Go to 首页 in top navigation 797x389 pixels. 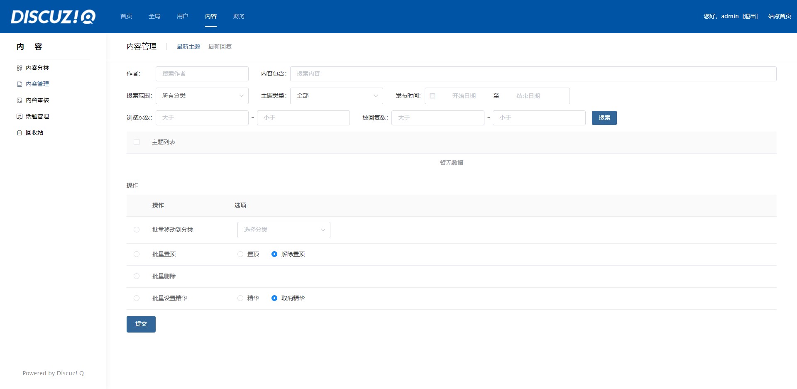coord(126,16)
